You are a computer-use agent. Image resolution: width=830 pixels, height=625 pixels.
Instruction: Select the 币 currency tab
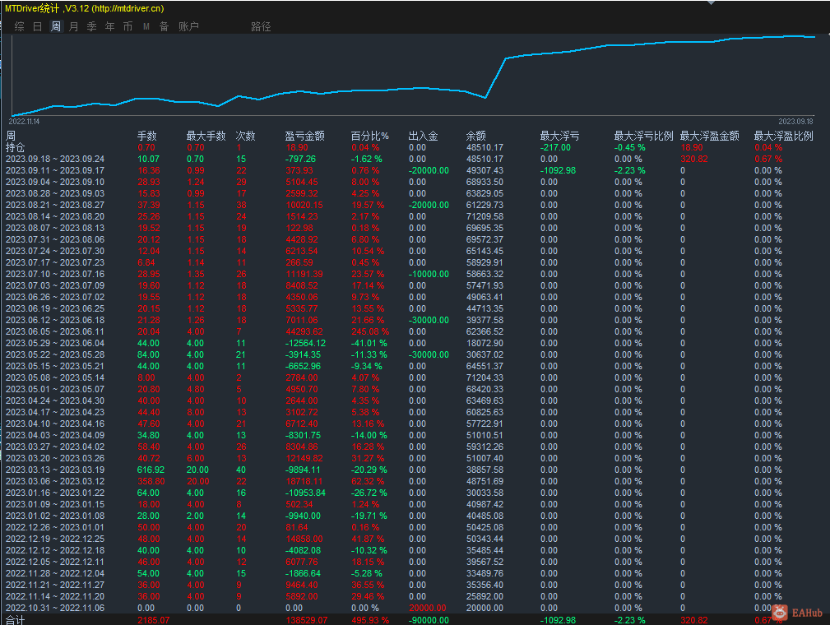click(128, 26)
